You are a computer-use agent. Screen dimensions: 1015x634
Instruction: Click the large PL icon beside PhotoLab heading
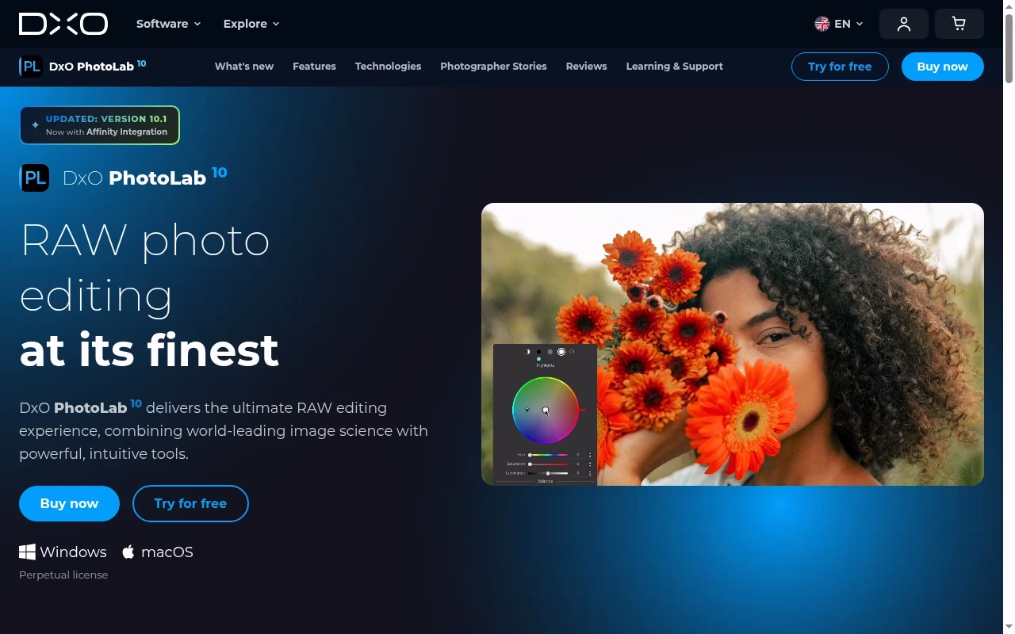[x=34, y=178]
